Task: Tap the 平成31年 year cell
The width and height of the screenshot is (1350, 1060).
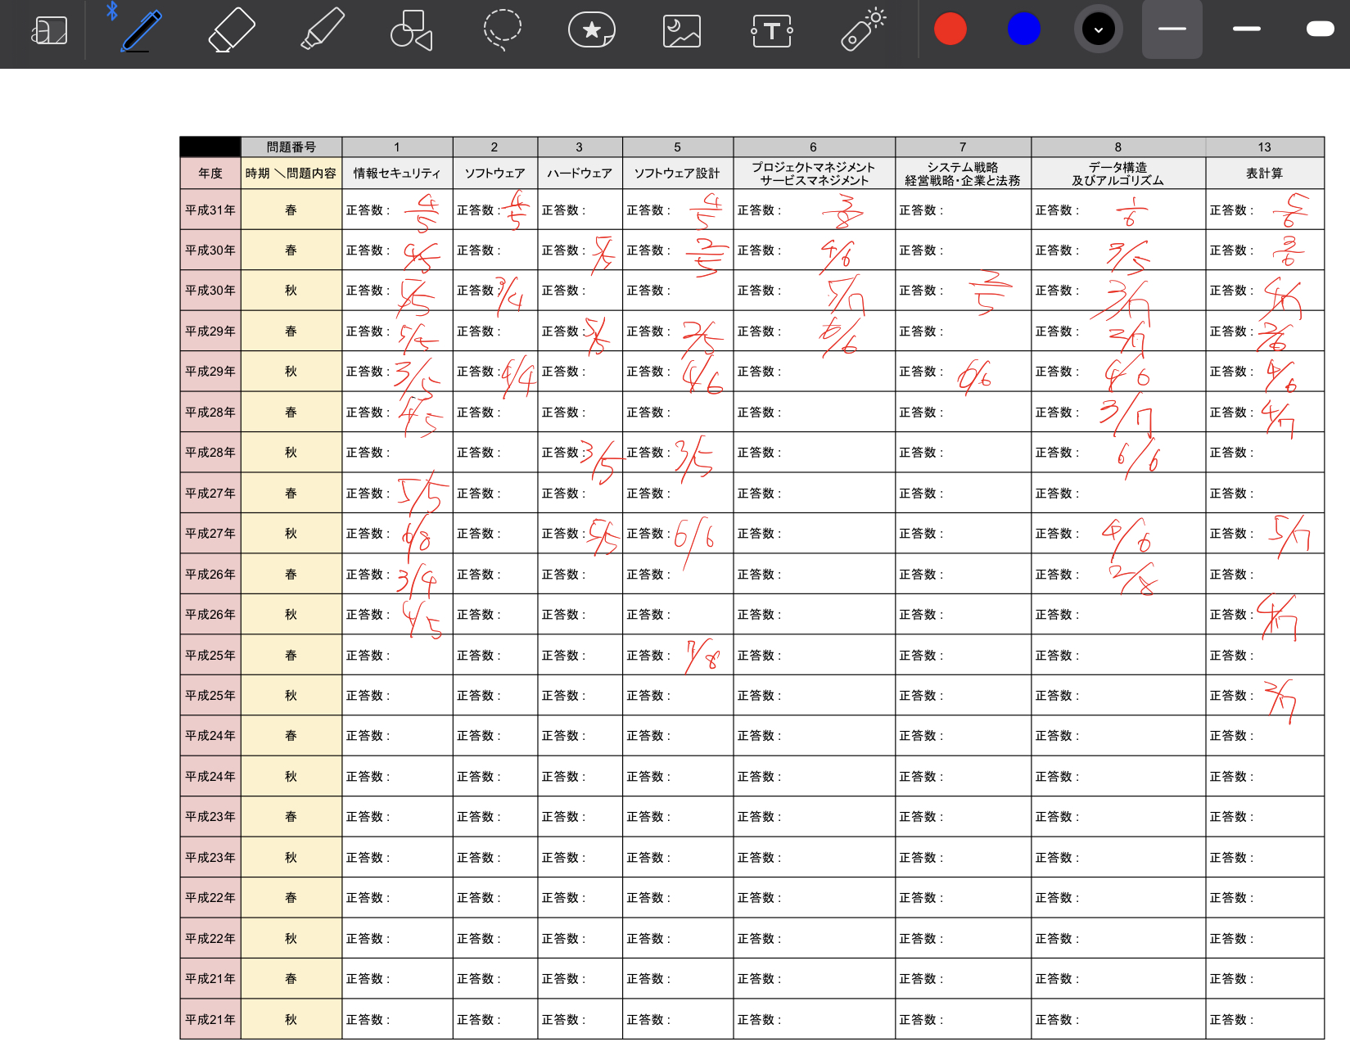Action: coord(210,210)
